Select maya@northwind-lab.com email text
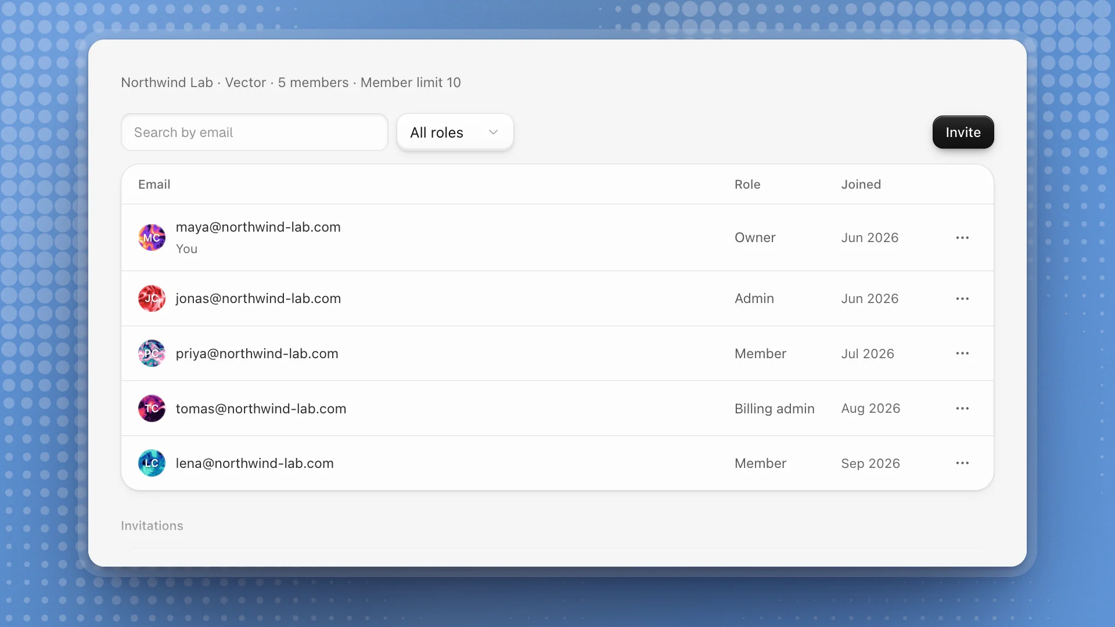This screenshot has width=1115, height=627. coord(258,227)
